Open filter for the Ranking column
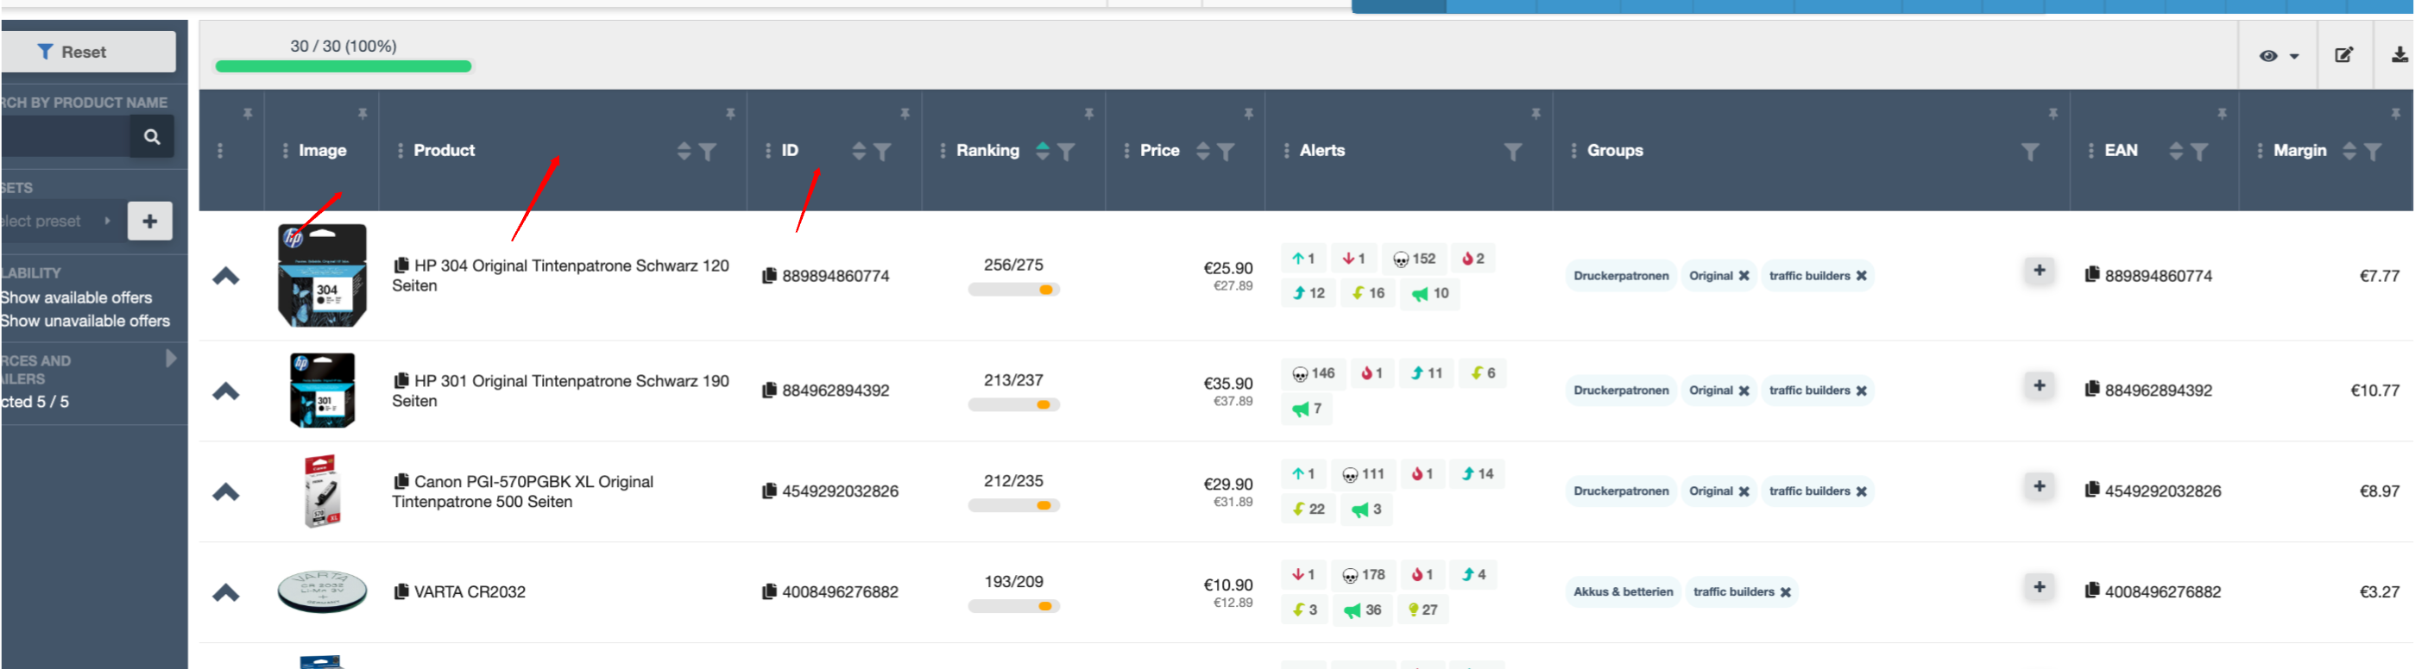Image resolution: width=2415 pixels, height=669 pixels. pyautogui.click(x=1066, y=152)
